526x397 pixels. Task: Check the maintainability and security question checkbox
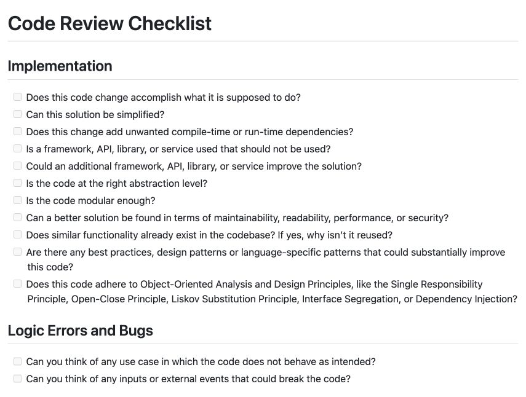(x=17, y=217)
